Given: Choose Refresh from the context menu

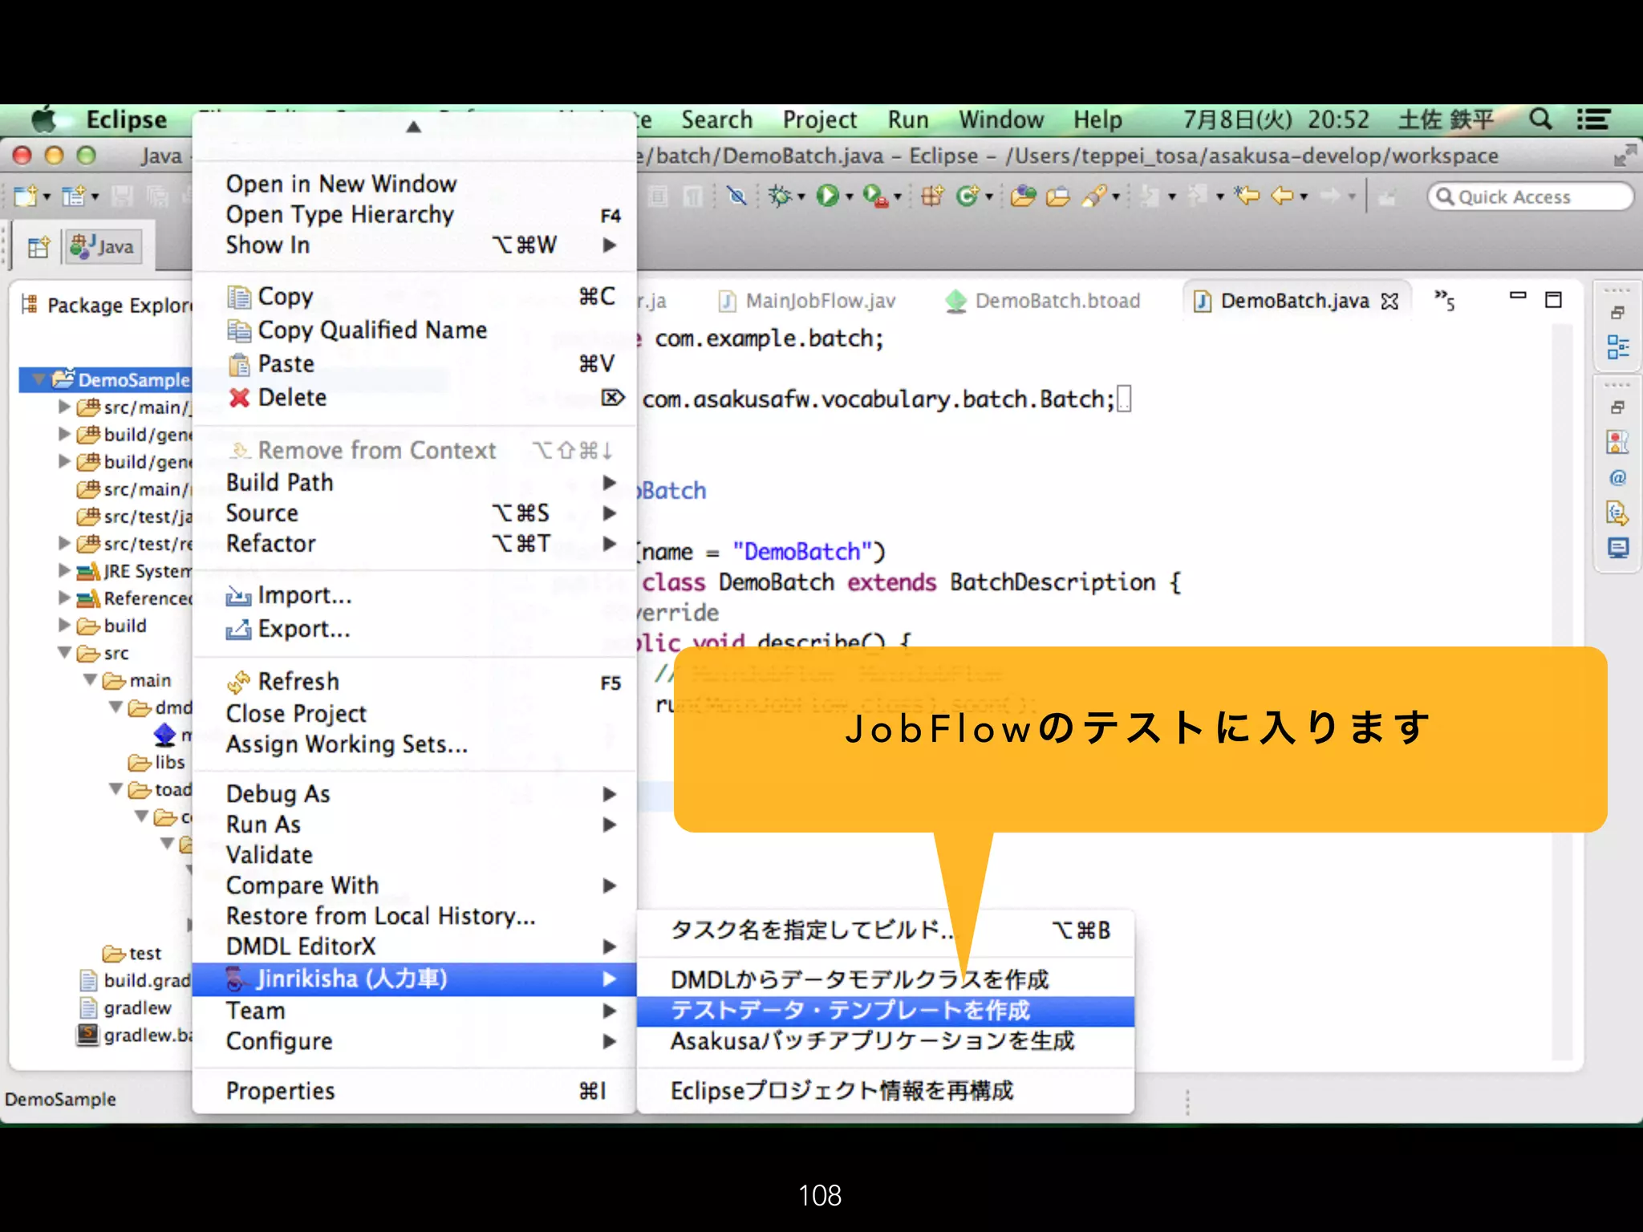Looking at the screenshot, I should 298,682.
